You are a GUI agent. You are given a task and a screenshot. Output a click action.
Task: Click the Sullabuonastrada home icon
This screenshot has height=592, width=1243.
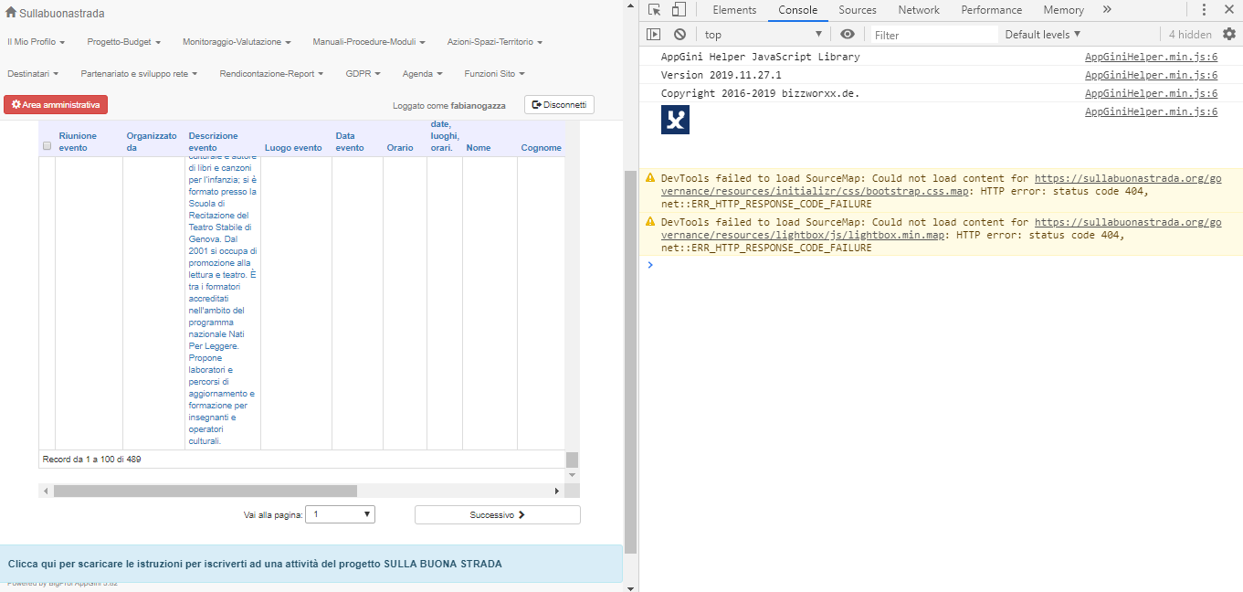click(x=11, y=13)
